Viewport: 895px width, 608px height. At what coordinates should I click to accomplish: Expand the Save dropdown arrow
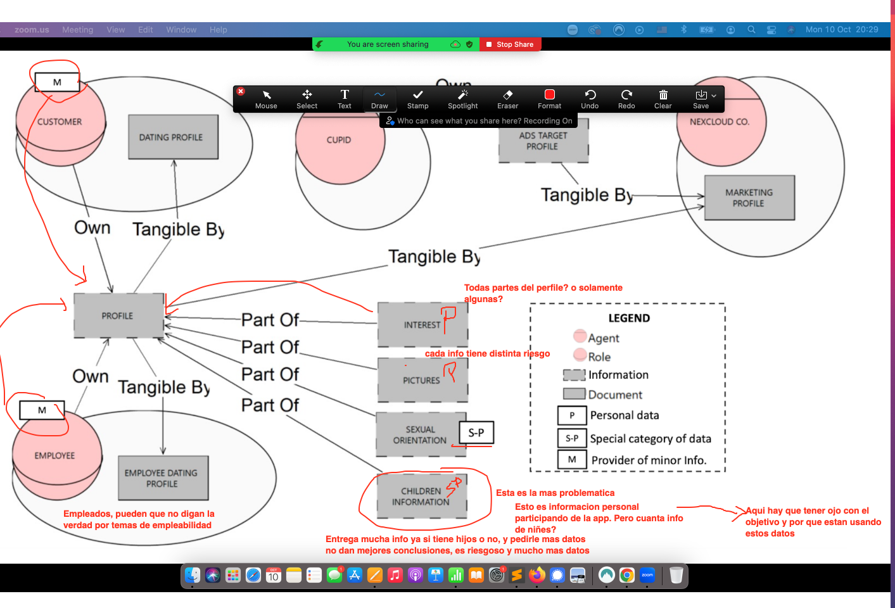tap(714, 96)
